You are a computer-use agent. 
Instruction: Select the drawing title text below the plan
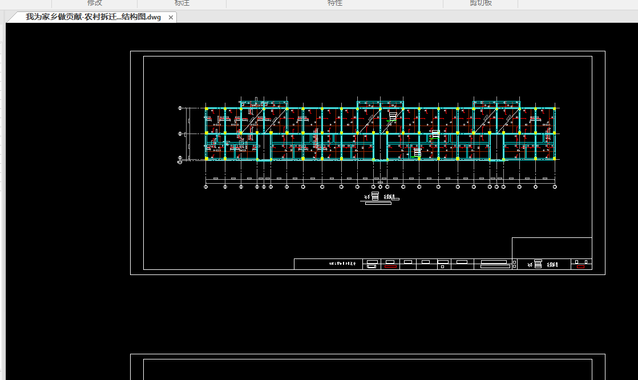click(x=380, y=197)
